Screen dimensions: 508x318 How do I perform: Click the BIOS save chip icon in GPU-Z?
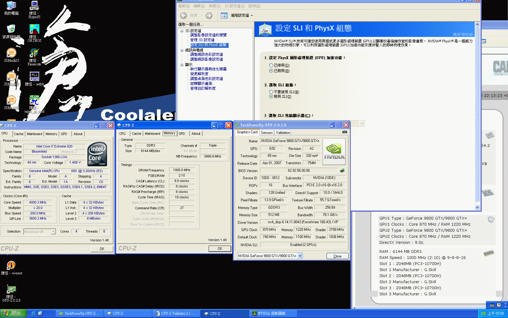pyautogui.click(x=342, y=171)
